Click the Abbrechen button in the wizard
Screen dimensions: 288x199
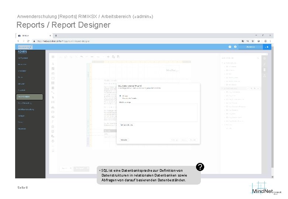point(124,140)
